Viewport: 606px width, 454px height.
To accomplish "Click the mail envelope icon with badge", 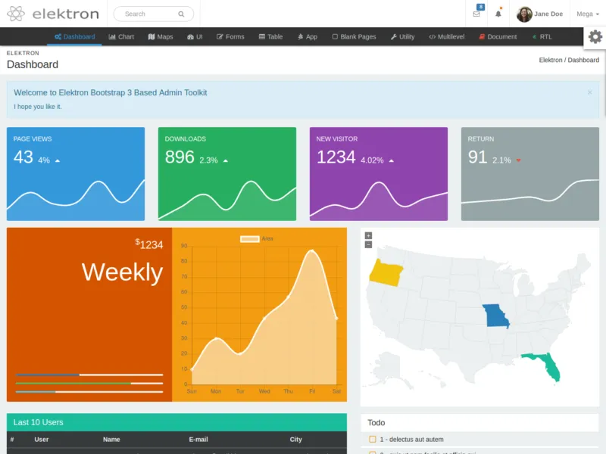I will pyautogui.click(x=476, y=14).
